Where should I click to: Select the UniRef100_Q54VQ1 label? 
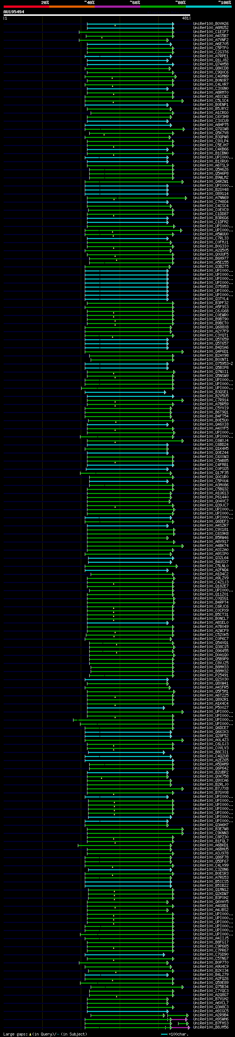tap(211, 643)
